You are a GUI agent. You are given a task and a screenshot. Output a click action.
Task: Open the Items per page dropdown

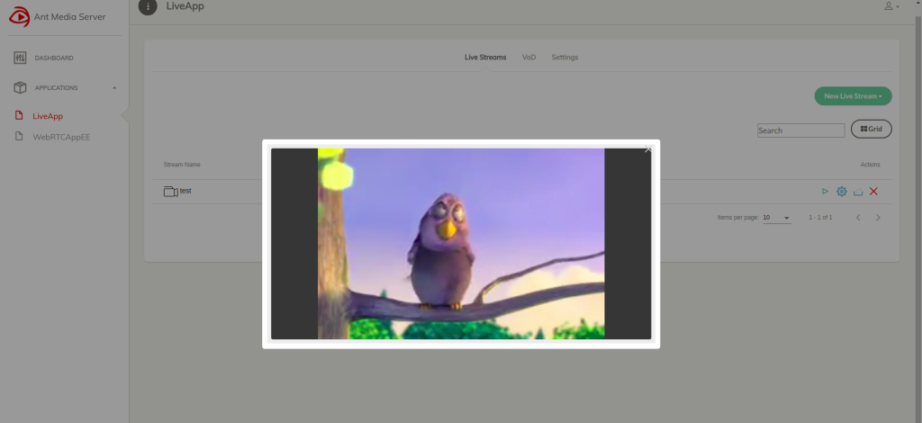coord(777,218)
